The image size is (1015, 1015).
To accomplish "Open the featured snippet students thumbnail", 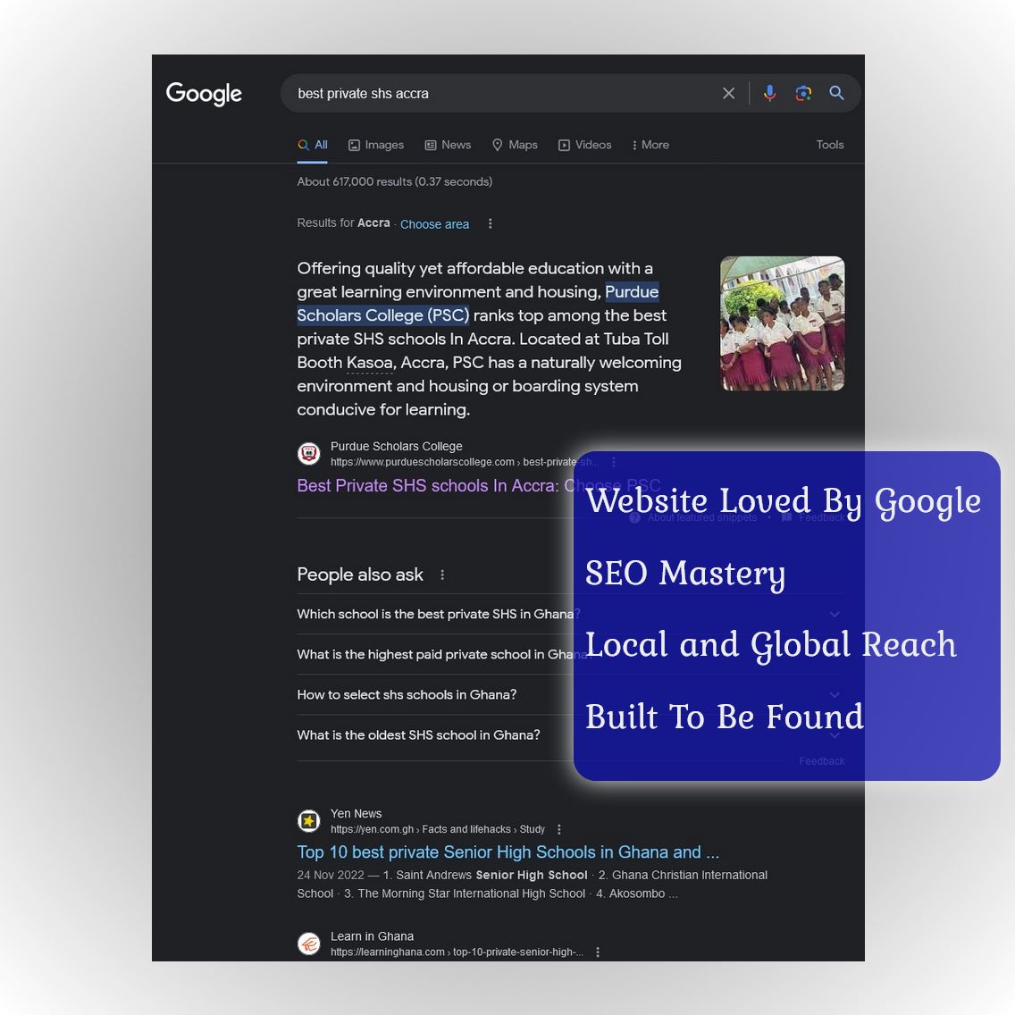I will (782, 323).
